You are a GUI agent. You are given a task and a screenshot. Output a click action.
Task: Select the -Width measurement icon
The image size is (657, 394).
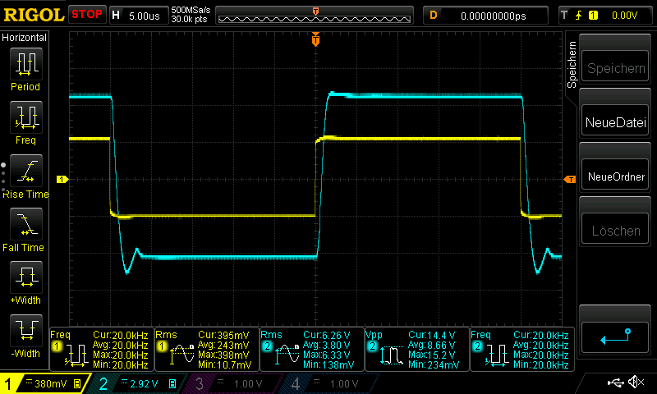pyautogui.click(x=26, y=330)
